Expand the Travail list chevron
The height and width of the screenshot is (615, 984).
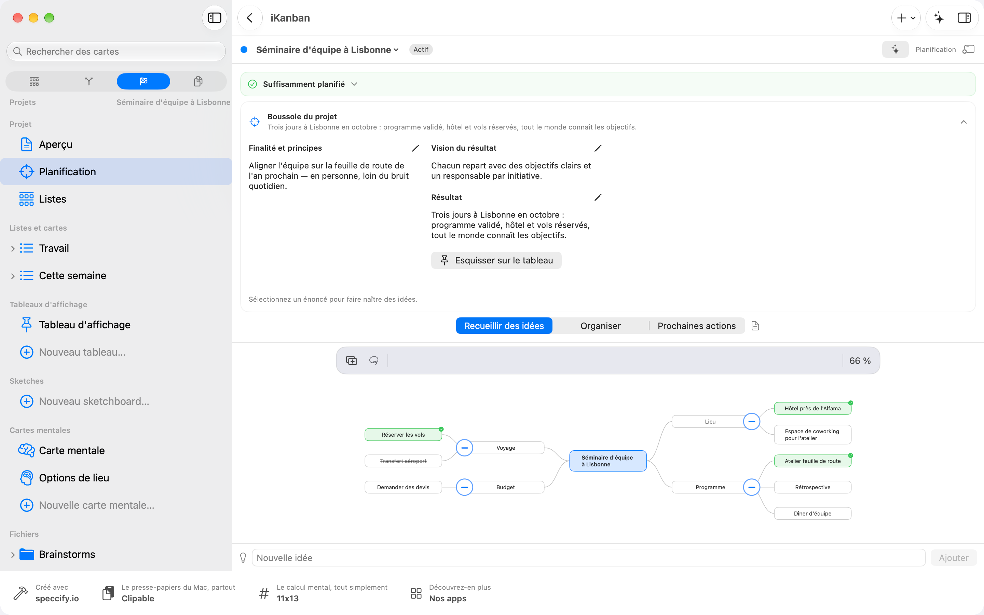pos(13,248)
